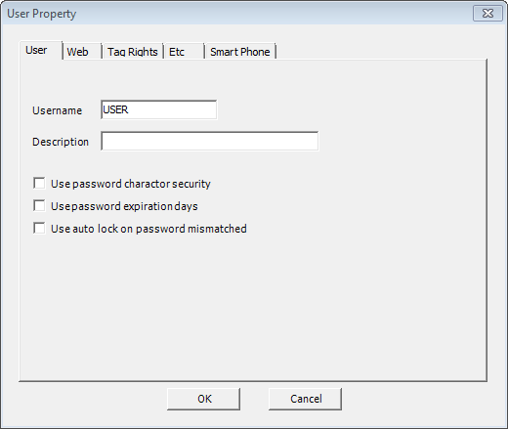
Task: Click the Description label text
Action: pyautogui.click(x=61, y=142)
